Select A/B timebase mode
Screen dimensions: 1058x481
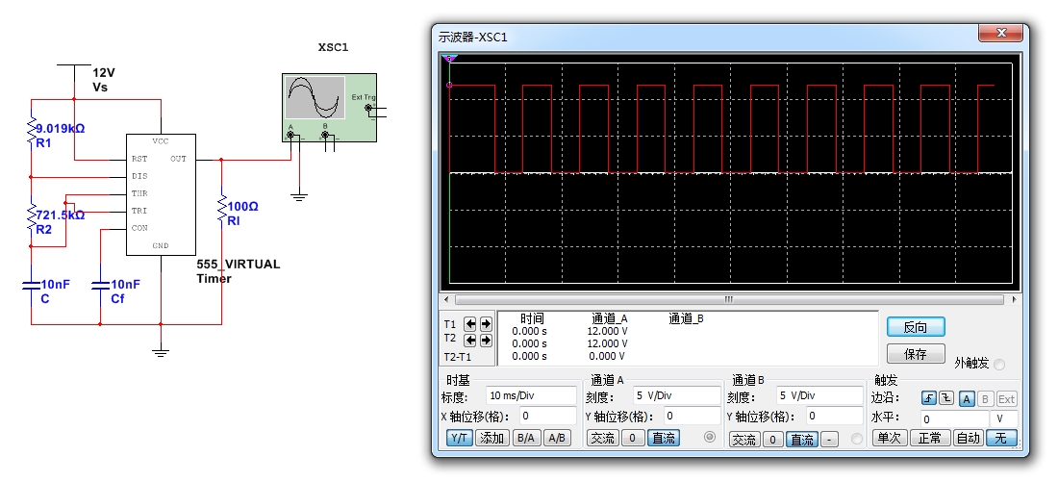(x=557, y=438)
